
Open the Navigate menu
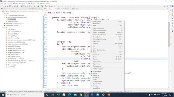pyautogui.click(x=22, y=4)
